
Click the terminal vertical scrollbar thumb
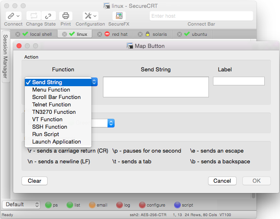click(254, 196)
